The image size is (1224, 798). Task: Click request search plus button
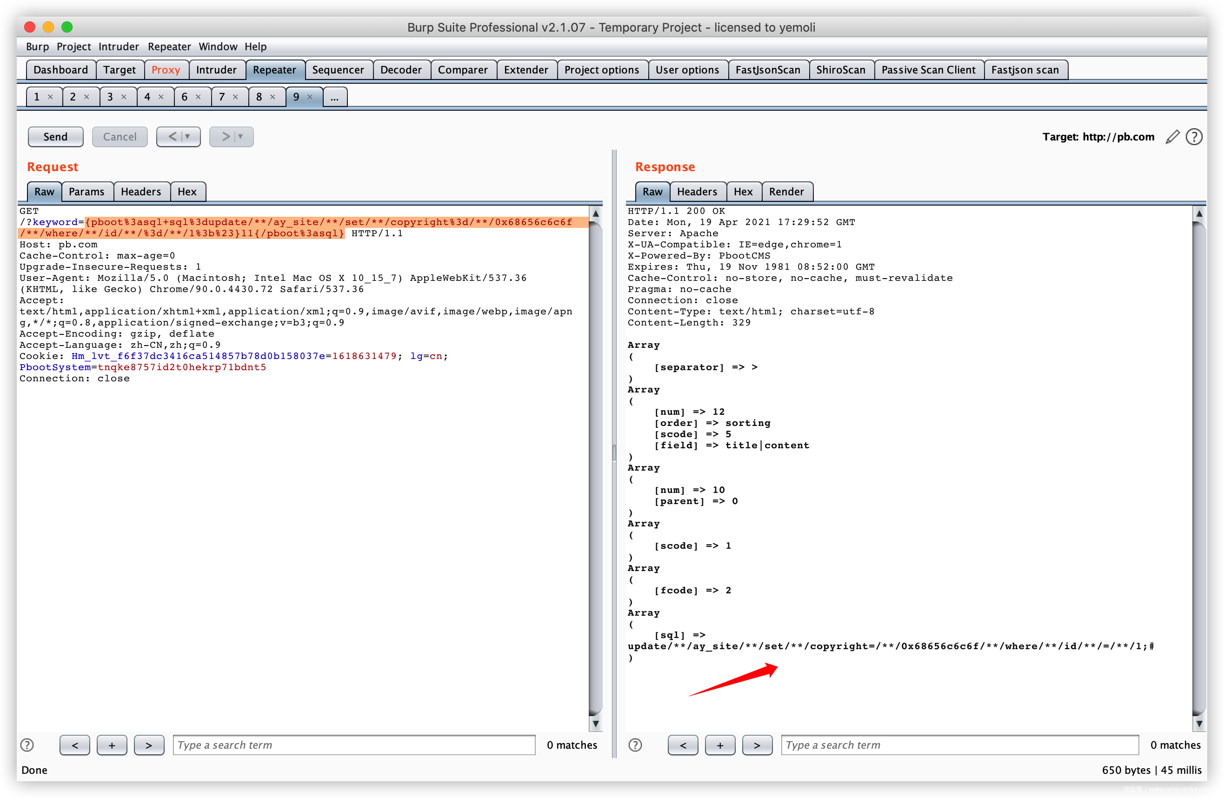(x=112, y=745)
